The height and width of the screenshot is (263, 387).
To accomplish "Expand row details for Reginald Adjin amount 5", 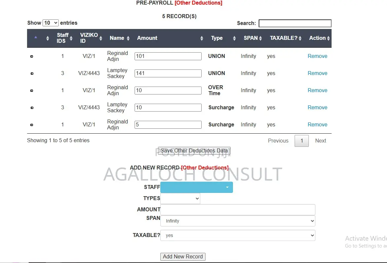I will point(32,125).
